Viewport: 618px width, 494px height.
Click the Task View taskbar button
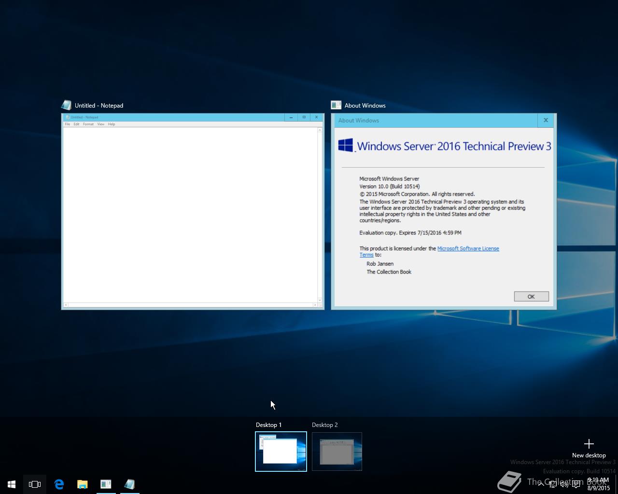click(x=35, y=484)
